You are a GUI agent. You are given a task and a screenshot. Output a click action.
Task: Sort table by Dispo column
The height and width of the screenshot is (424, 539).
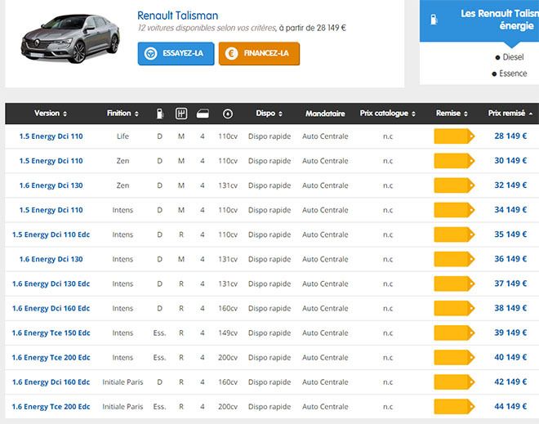(269, 113)
